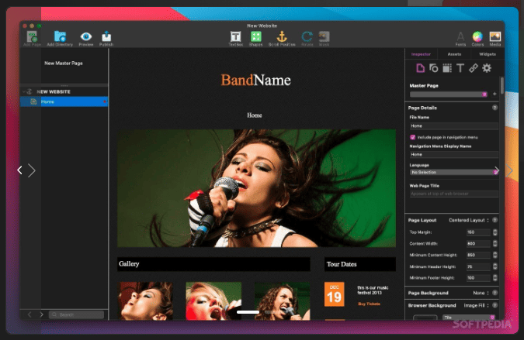The height and width of the screenshot is (340, 524).
Task: Select the link inspector icon
Action: point(474,68)
